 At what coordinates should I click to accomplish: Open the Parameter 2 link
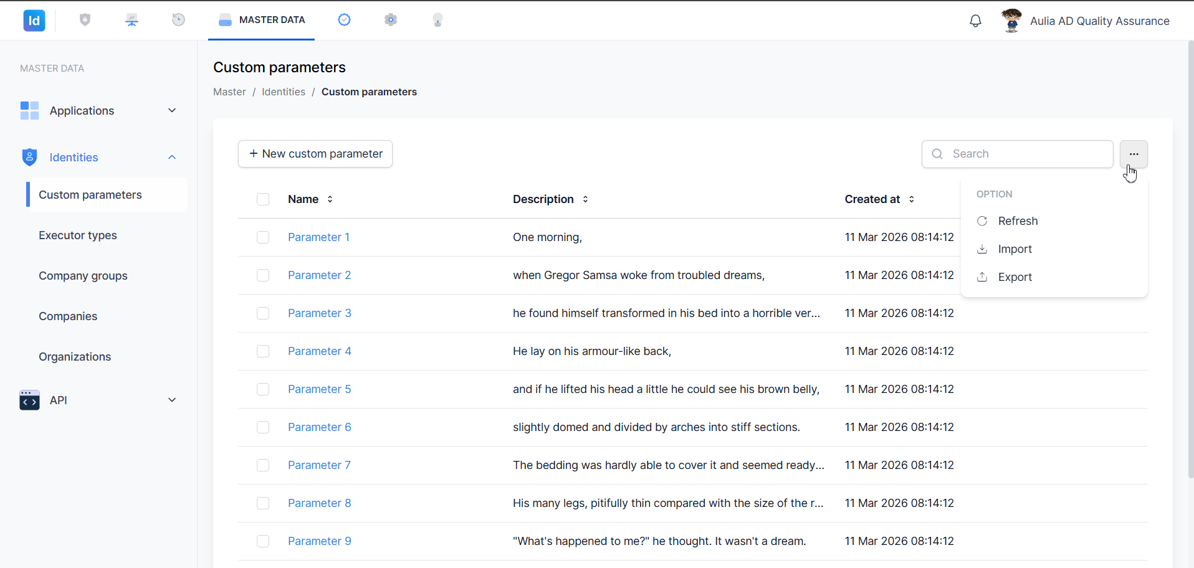click(320, 275)
